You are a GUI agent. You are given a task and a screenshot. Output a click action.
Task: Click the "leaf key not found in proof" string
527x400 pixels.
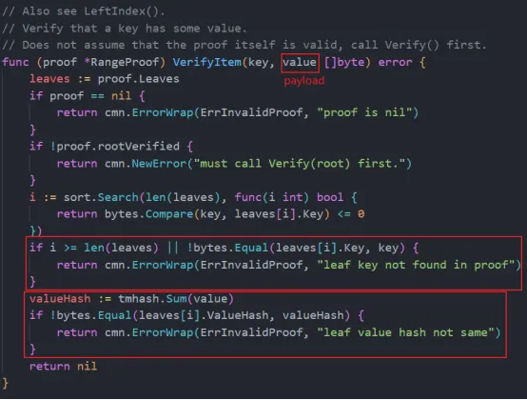[x=416, y=265]
